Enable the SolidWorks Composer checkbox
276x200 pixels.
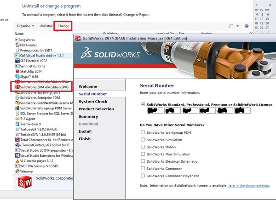click(143, 168)
